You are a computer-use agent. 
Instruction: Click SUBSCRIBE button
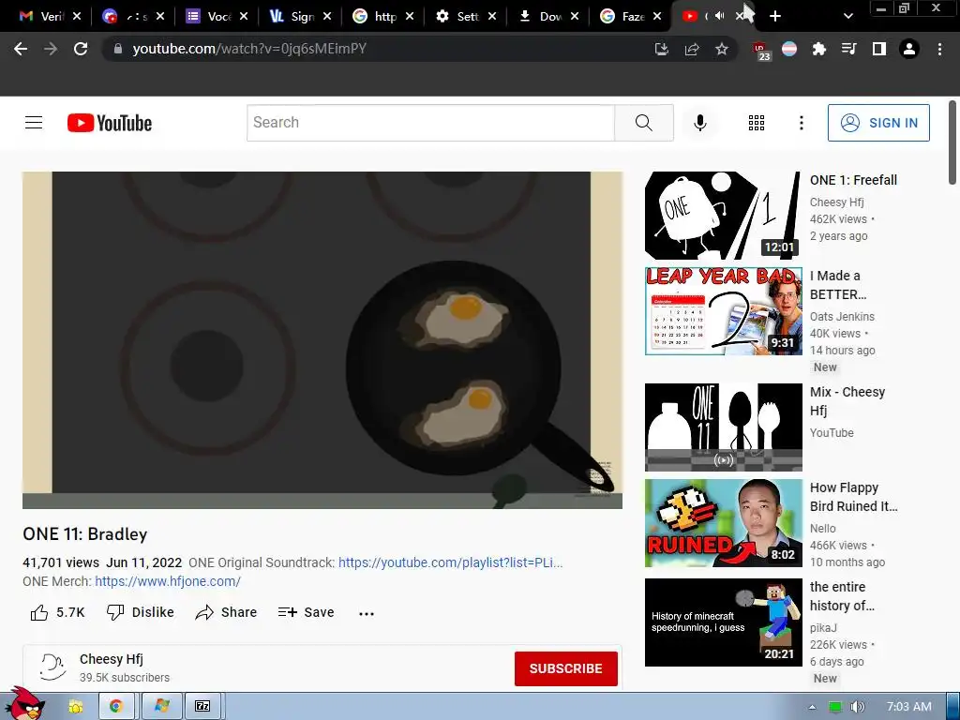tap(565, 668)
